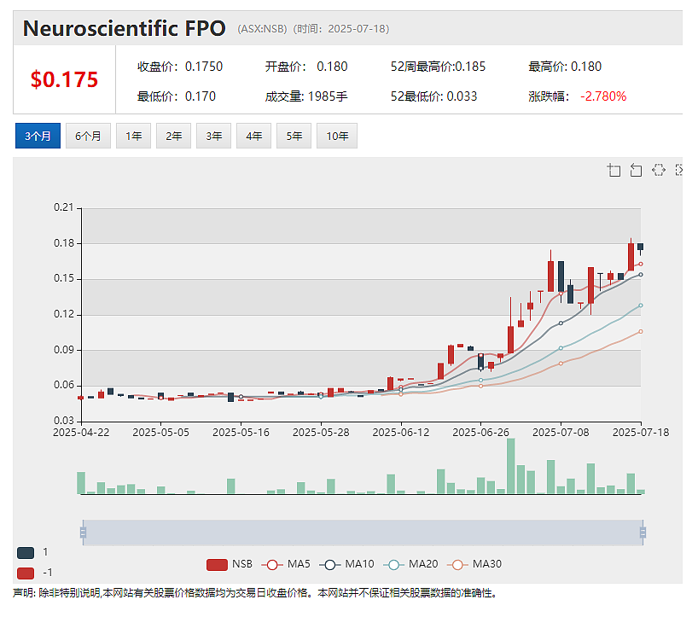
Task: Click the Neuroscientific FPO title
Action: [x=125, y=29]
